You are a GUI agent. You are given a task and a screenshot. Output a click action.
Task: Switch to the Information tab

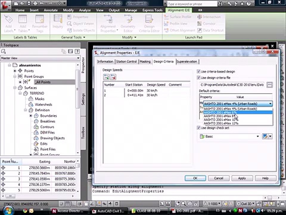pos(105,62)
